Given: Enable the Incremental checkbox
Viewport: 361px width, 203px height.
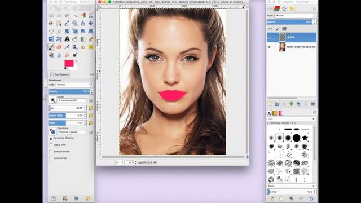Looking at the screenshot, I should tap(51, 158).
